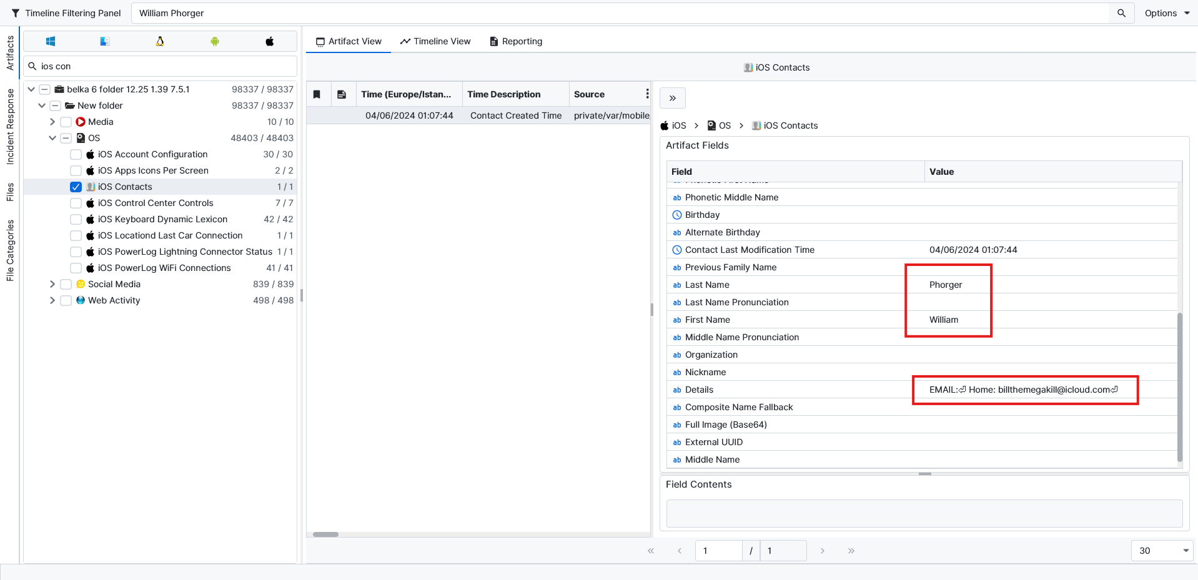Image resolution: width=1198 pixels, height=580 pixels.
Task: Switch to the Timeline View tab
Action: click(435, 41)
